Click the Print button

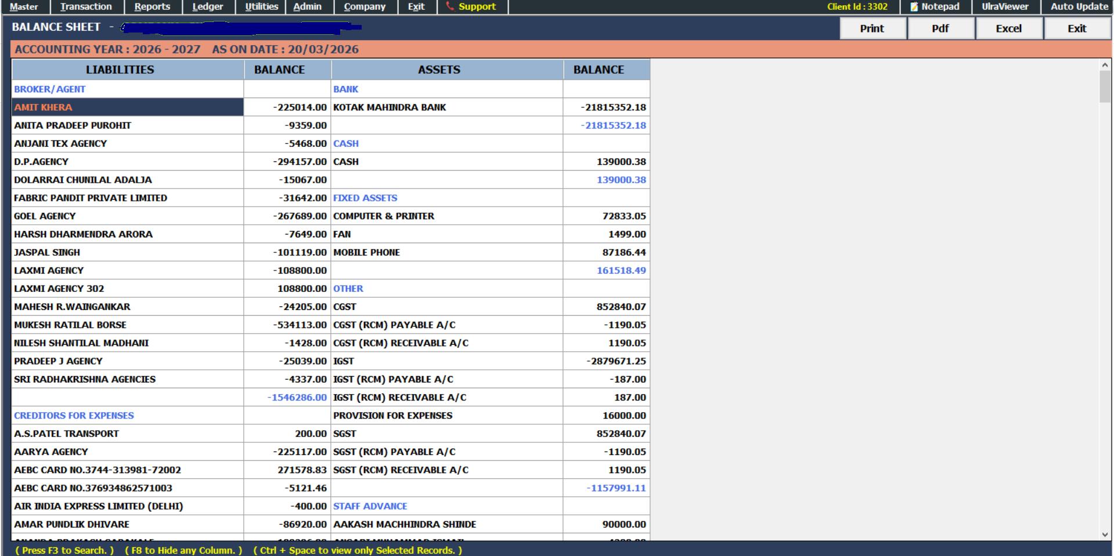[872, 28]
